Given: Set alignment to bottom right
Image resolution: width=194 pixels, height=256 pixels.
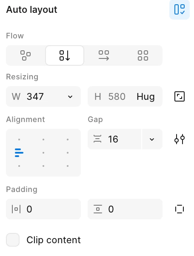Looking at the screenshot, I should coord(68,166).
